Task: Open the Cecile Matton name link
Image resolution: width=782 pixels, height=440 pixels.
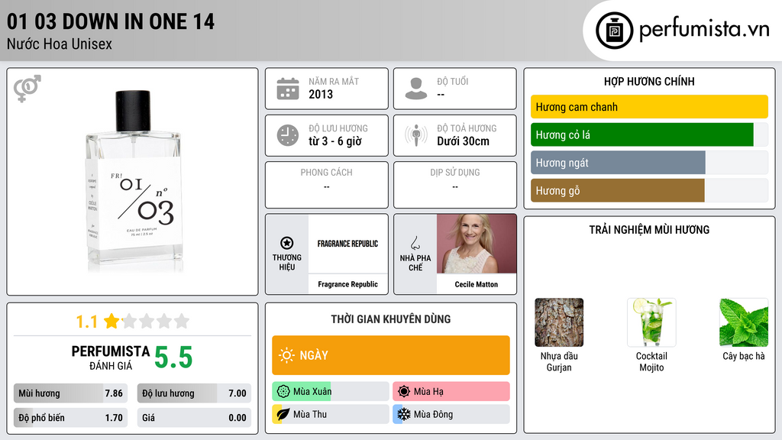Action: tap(477, 284)
